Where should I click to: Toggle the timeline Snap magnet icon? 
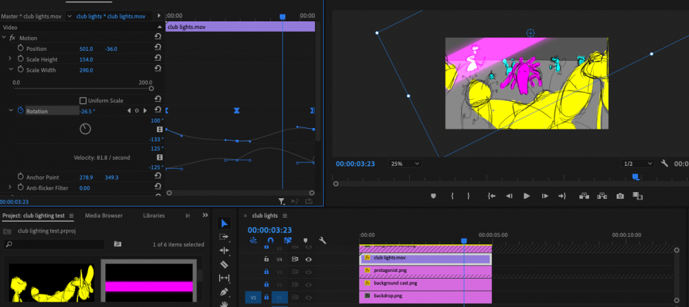270,240
